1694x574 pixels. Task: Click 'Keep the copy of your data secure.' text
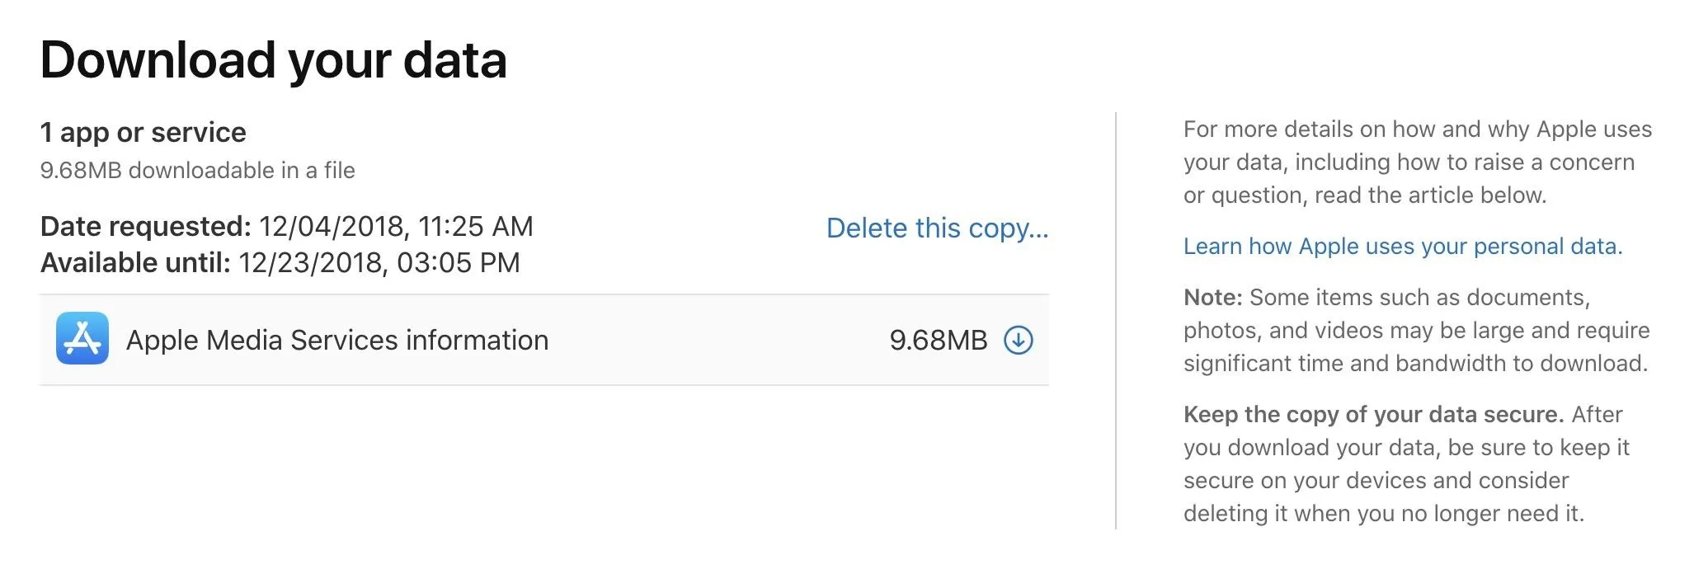coord(1373,415)
